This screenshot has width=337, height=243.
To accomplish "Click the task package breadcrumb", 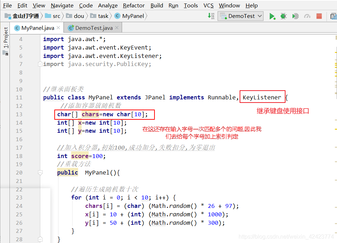I will [99, 16].
